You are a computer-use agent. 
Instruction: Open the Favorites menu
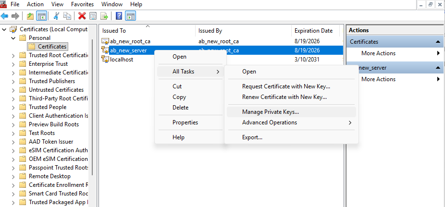click(x=82, y=4)
